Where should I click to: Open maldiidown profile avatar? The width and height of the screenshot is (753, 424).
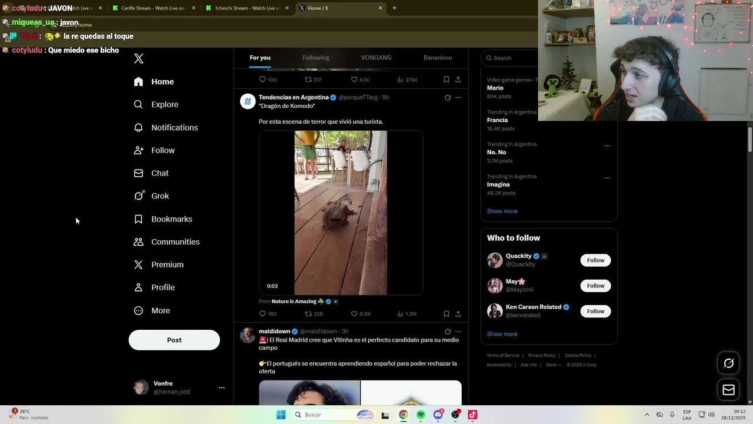pos(248,336)
